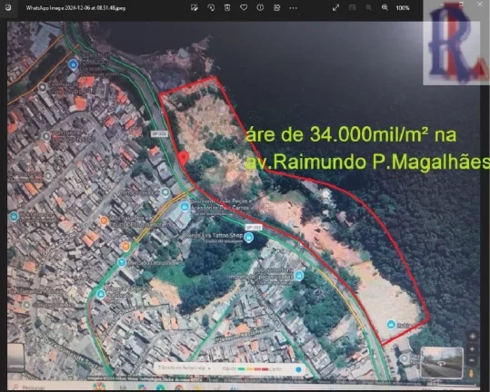
Task: Rotate the photo with the rotate icon
Action: point(211,7)
